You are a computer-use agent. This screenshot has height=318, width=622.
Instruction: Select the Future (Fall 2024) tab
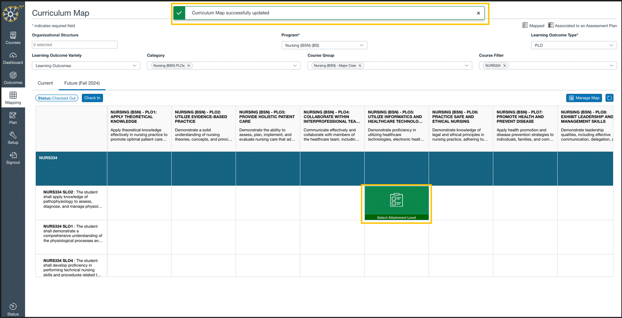click(82, 83)
